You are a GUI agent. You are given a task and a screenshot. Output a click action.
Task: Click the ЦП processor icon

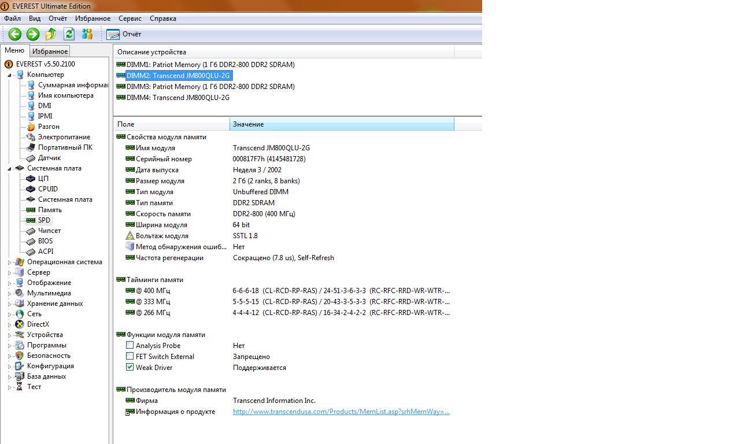(31, 179)
